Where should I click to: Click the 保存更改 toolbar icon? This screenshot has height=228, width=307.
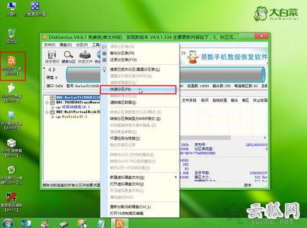click(x=52, y=57)
